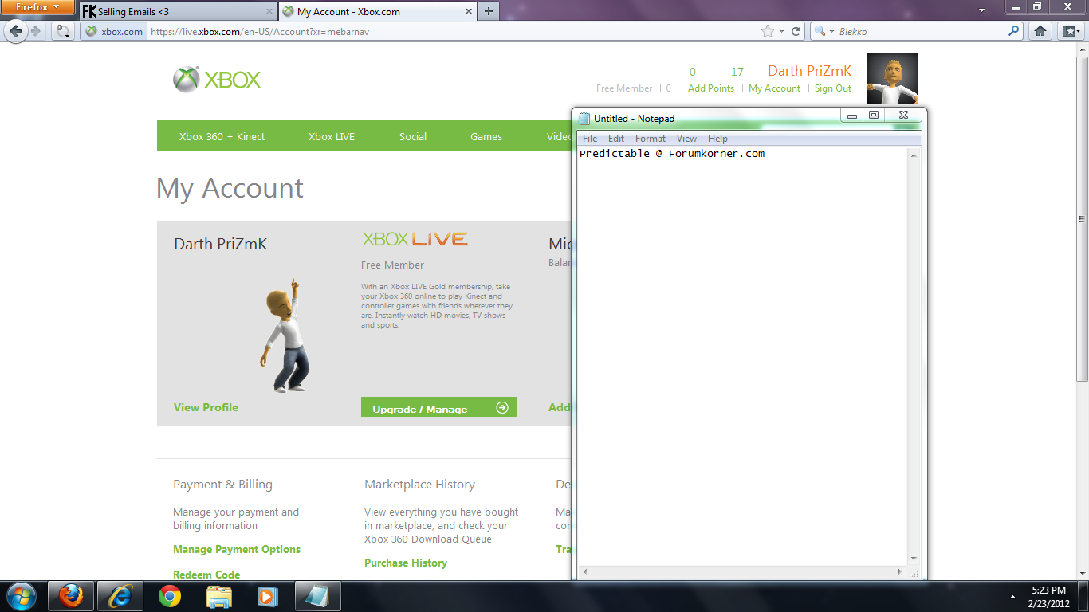
Task: Click the search magnifier in Blekko box
Action: click(1014, 32)
